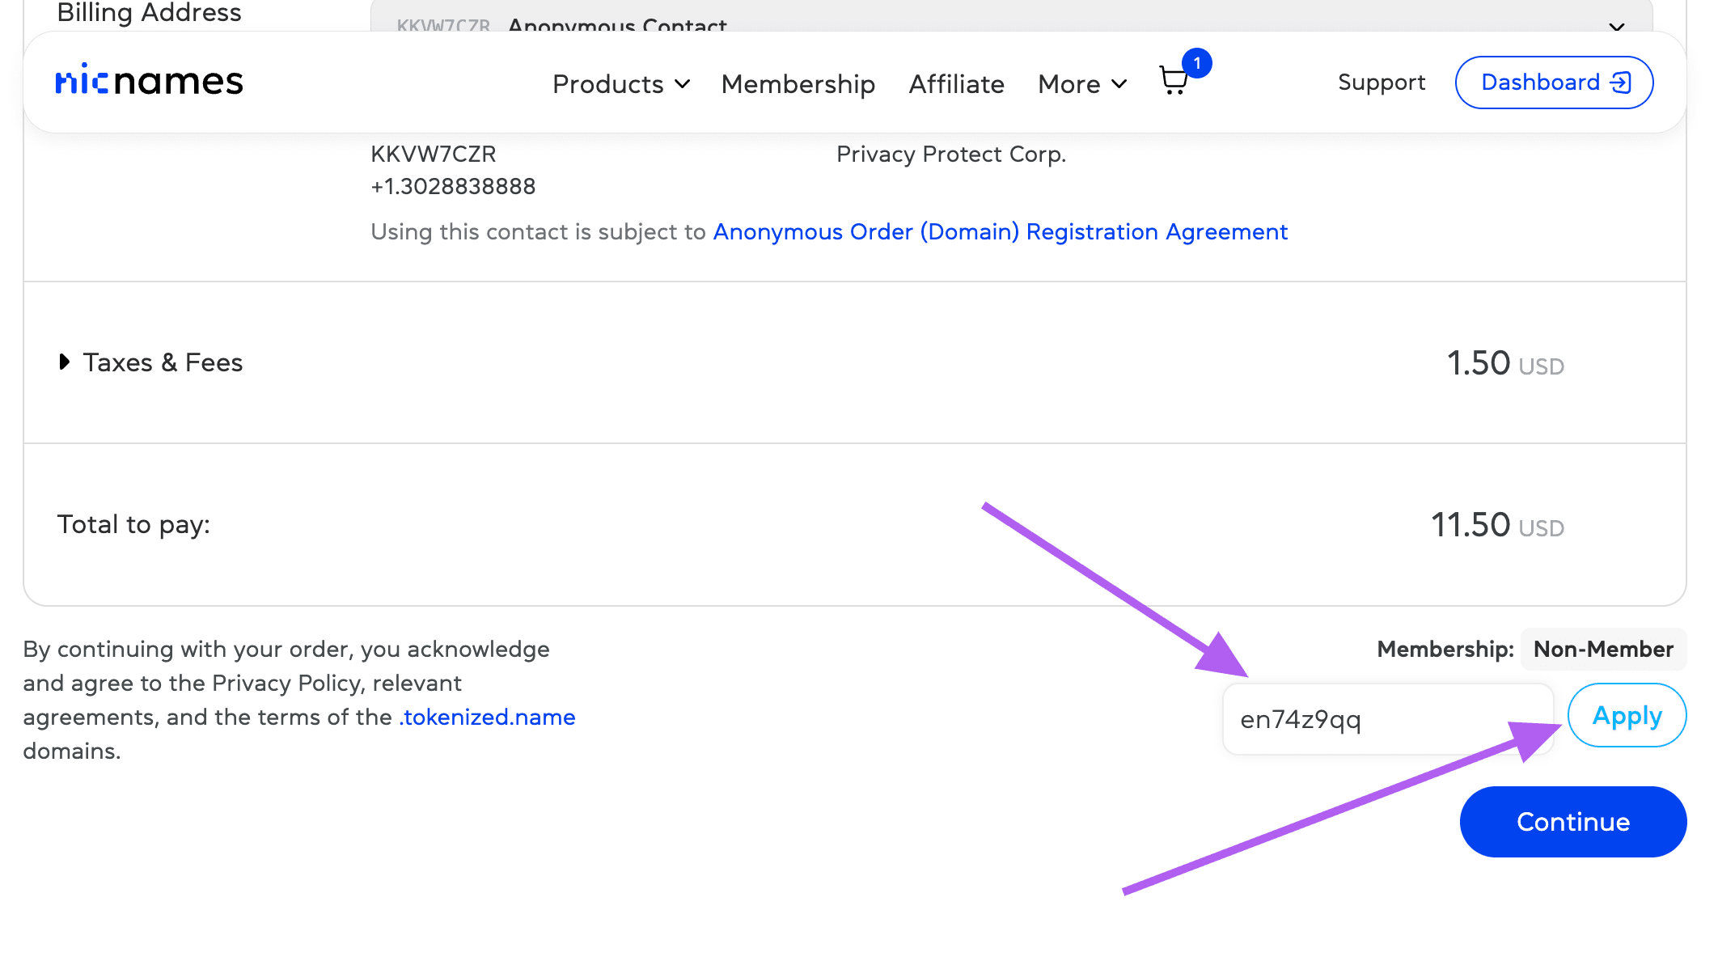Apply the promo code

click(1627, 716)
